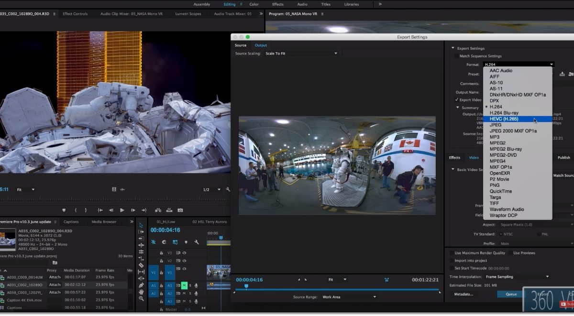This screenshot has width=574, height=316.
Task: Toggle lock on track V2
Action: click(161, 261)
